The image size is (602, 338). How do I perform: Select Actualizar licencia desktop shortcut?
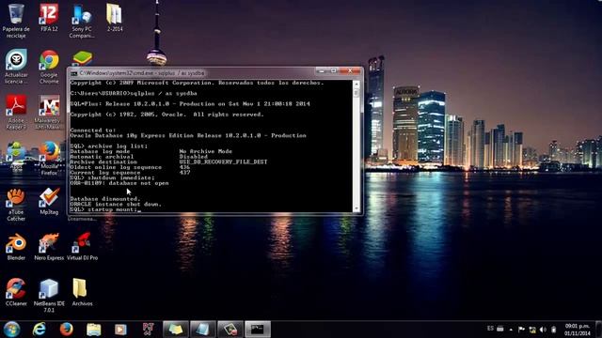tap(16, 67)
